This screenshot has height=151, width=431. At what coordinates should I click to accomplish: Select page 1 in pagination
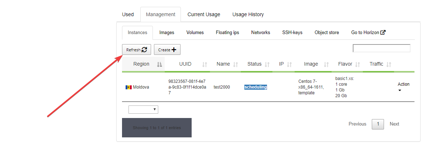[378, 124]
